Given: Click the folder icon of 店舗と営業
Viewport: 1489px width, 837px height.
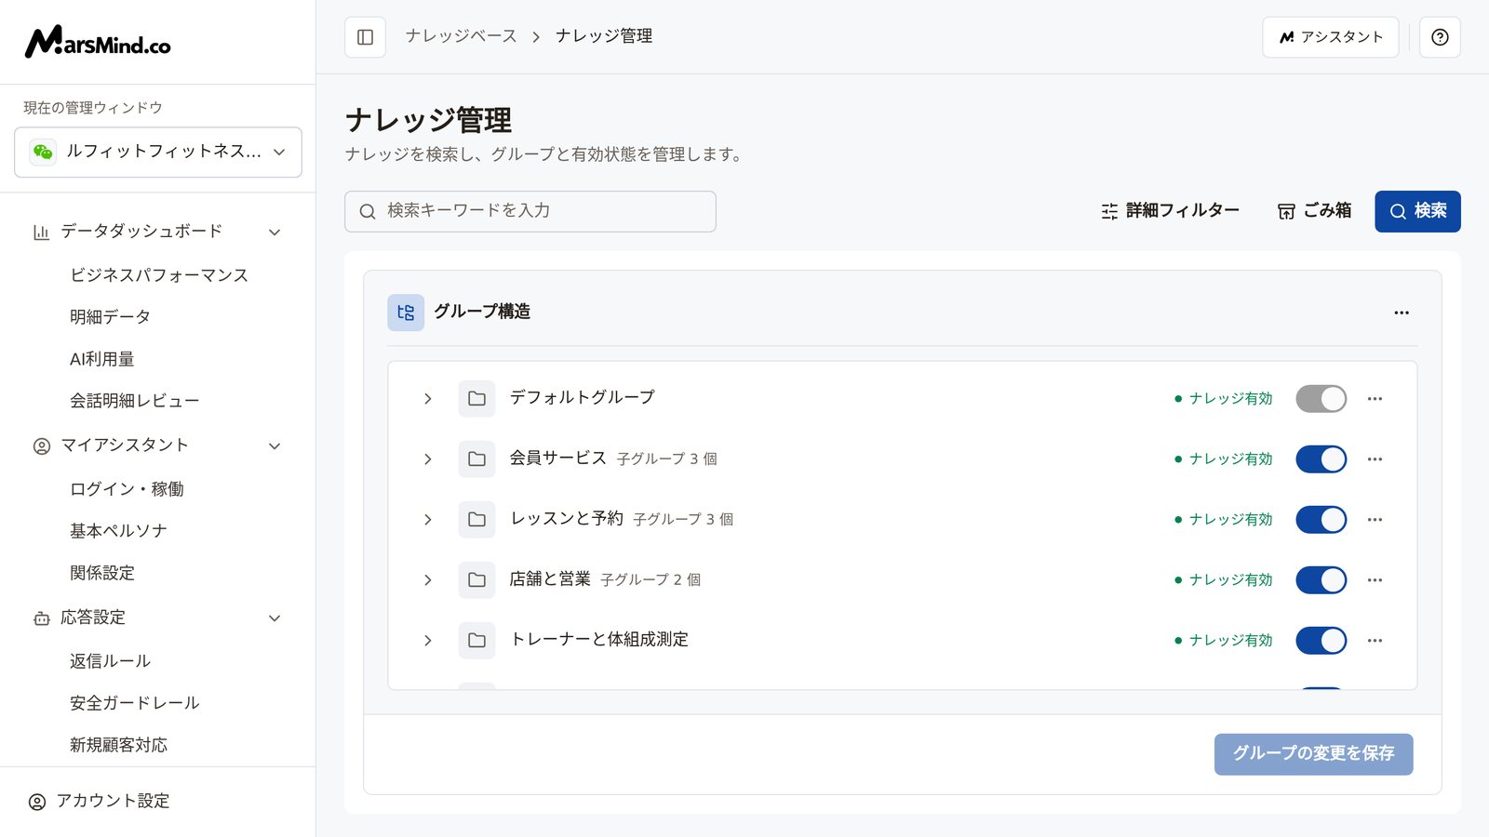Looking at the screenshot, I should [x=476, y=580].
